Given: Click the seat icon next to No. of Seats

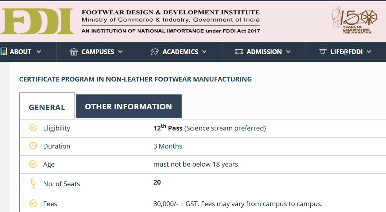Looking at the screenshot, I should [x=33, y=183].
